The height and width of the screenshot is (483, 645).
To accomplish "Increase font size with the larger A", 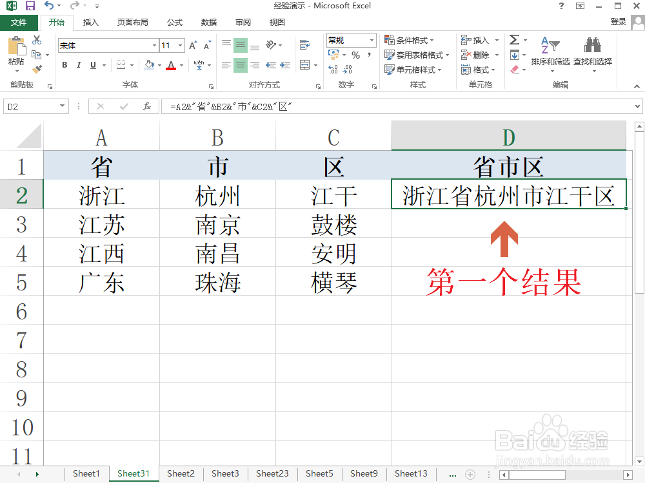I will point(193,46).
